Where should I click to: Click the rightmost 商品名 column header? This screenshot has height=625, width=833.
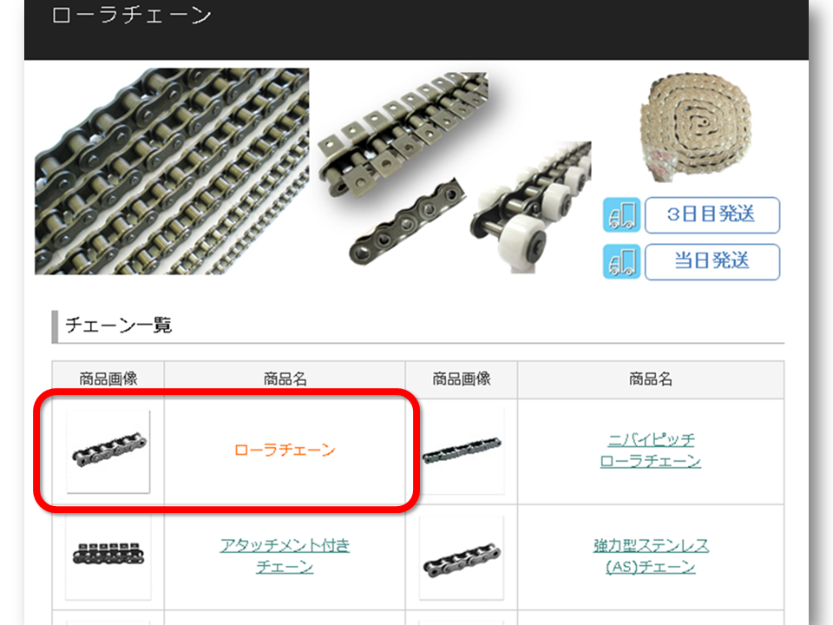[x=651, y=379]
